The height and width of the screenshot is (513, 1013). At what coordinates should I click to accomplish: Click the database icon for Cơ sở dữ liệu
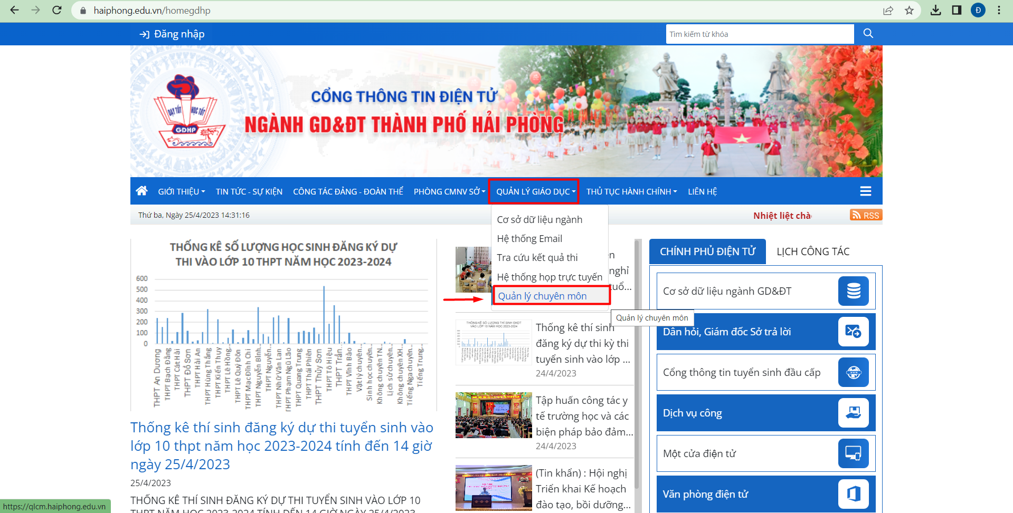[853, 291]
